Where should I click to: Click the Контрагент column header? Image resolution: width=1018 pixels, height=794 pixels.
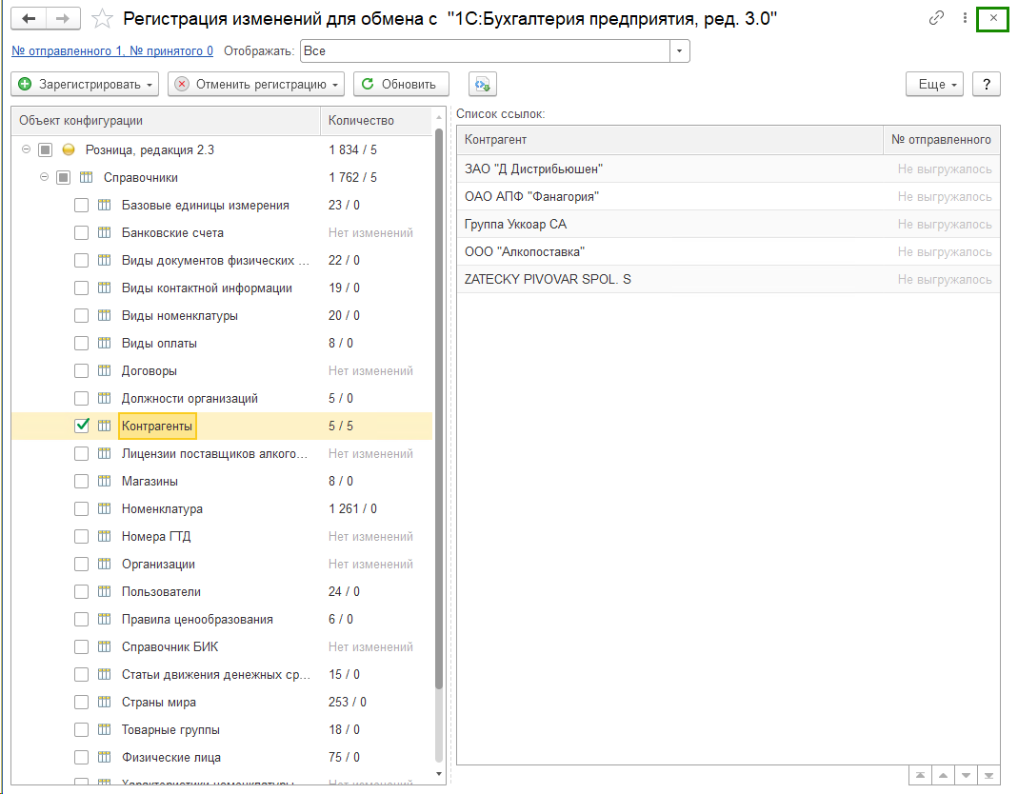[x=670, y=140]
